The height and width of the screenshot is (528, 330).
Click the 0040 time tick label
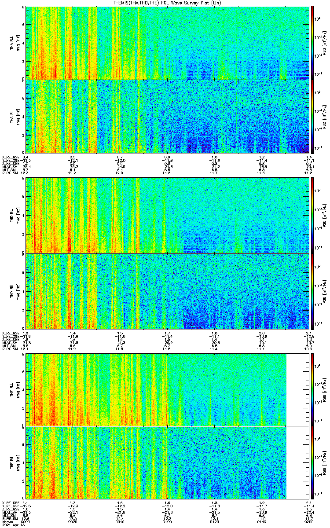click(120, 522)
